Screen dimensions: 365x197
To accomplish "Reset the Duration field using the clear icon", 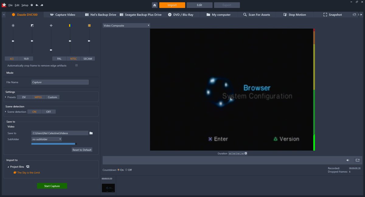I will pyautogui.click(x=246, y=153).
